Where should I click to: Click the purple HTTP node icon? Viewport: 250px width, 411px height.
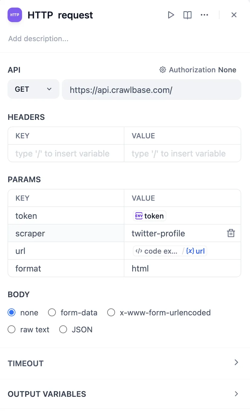pyautogui.click(x=15, y=15)
